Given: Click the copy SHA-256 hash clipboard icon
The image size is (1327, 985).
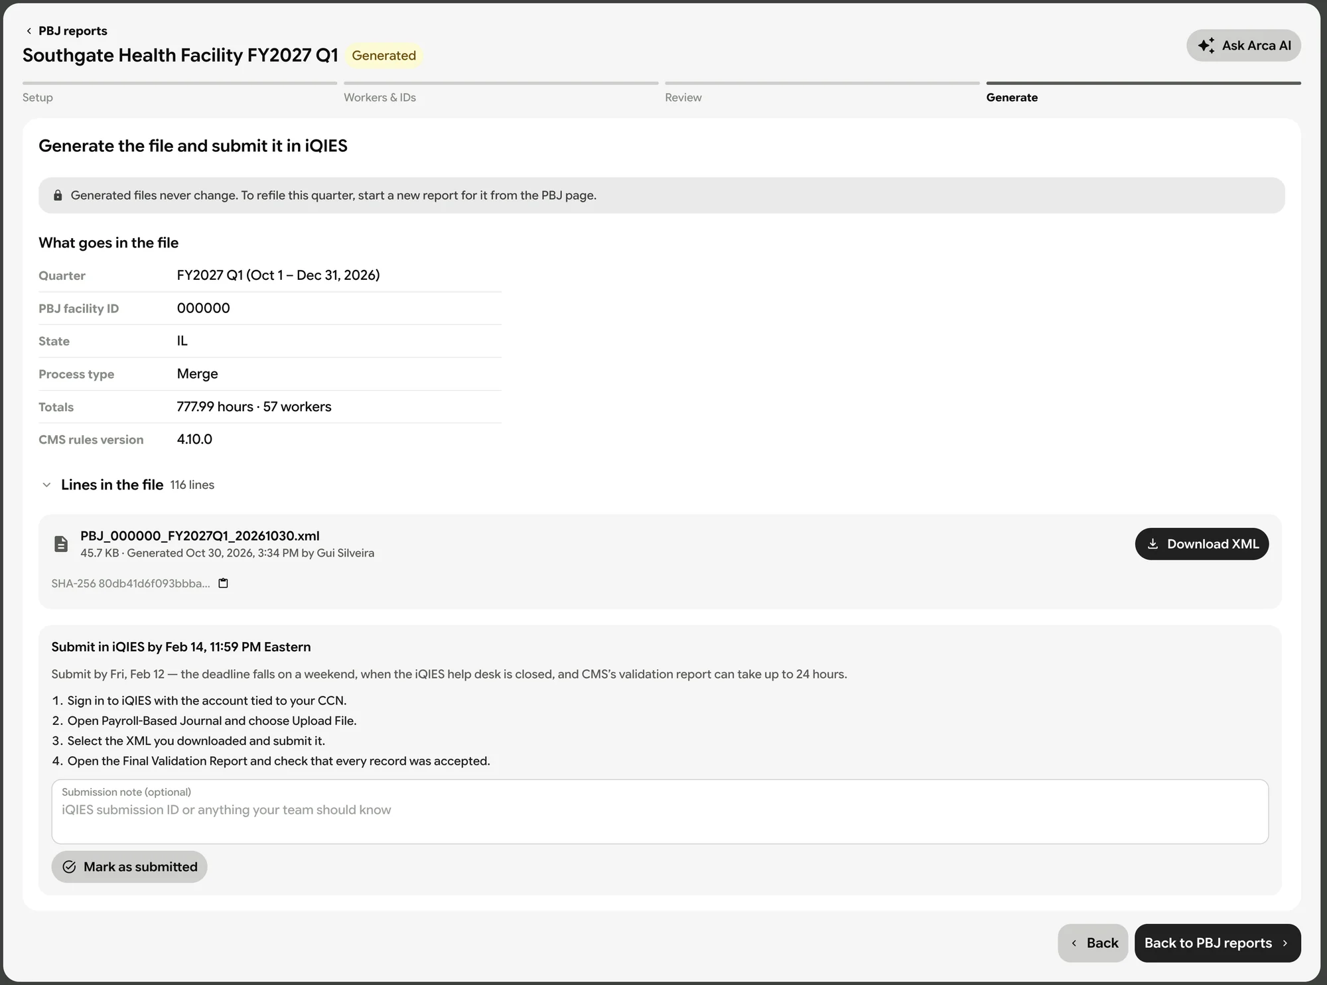Looking at the screenshot, I should tap(224, 583).
